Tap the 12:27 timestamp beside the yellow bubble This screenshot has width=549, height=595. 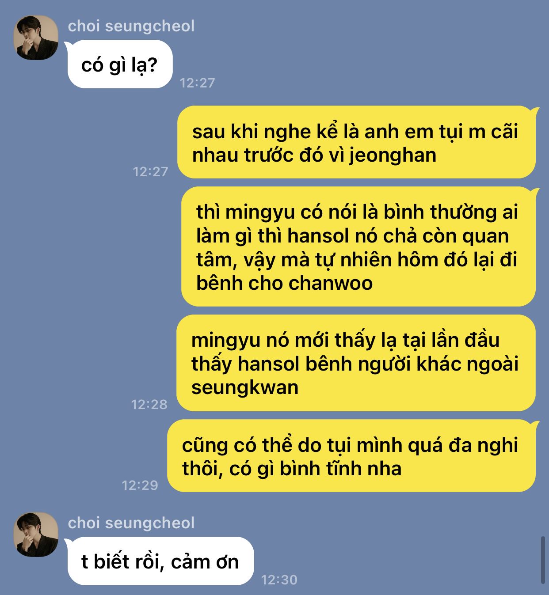[151, 171]
